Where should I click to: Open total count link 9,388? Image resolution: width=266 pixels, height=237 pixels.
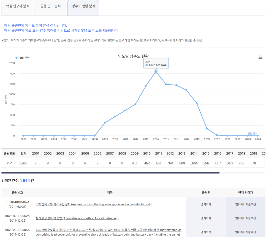23,163
